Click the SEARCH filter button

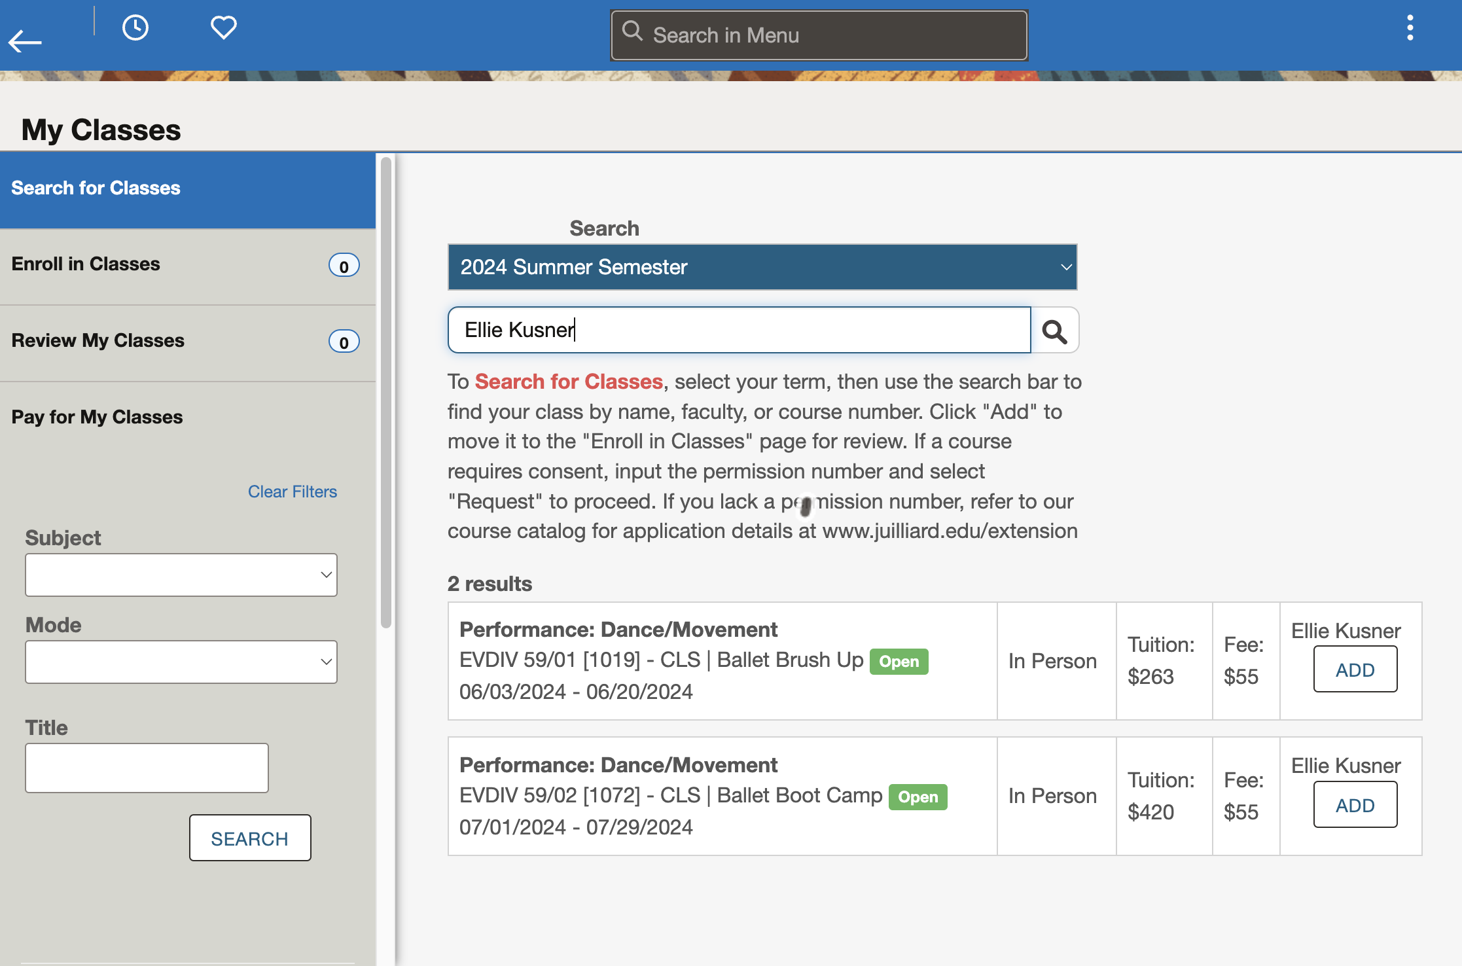pyautogui.click(x=250, y=838)
